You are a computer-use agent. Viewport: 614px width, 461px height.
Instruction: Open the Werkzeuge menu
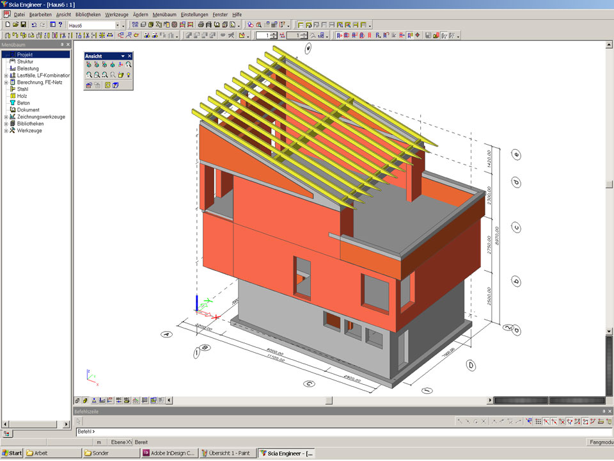click(x=116, y=14)
